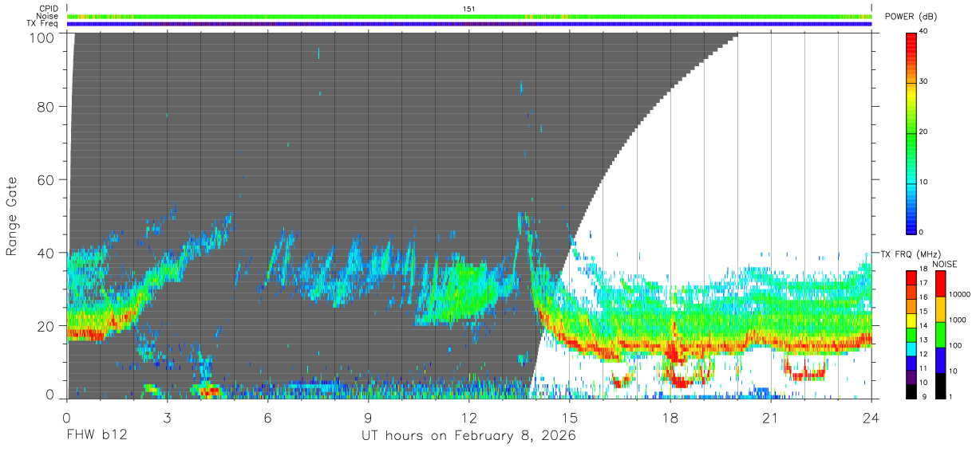The height and width of the screenshot is (452, 980).
Task: Click the 3 tick on the UT hours axis
Action: 168,417
